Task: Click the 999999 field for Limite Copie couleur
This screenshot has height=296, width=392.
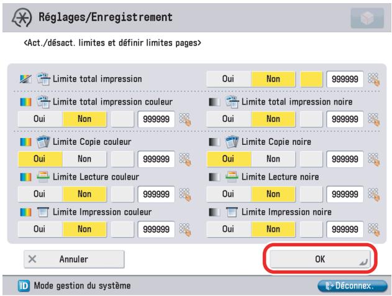Action: pyautogui.click(x=156, y=159)
